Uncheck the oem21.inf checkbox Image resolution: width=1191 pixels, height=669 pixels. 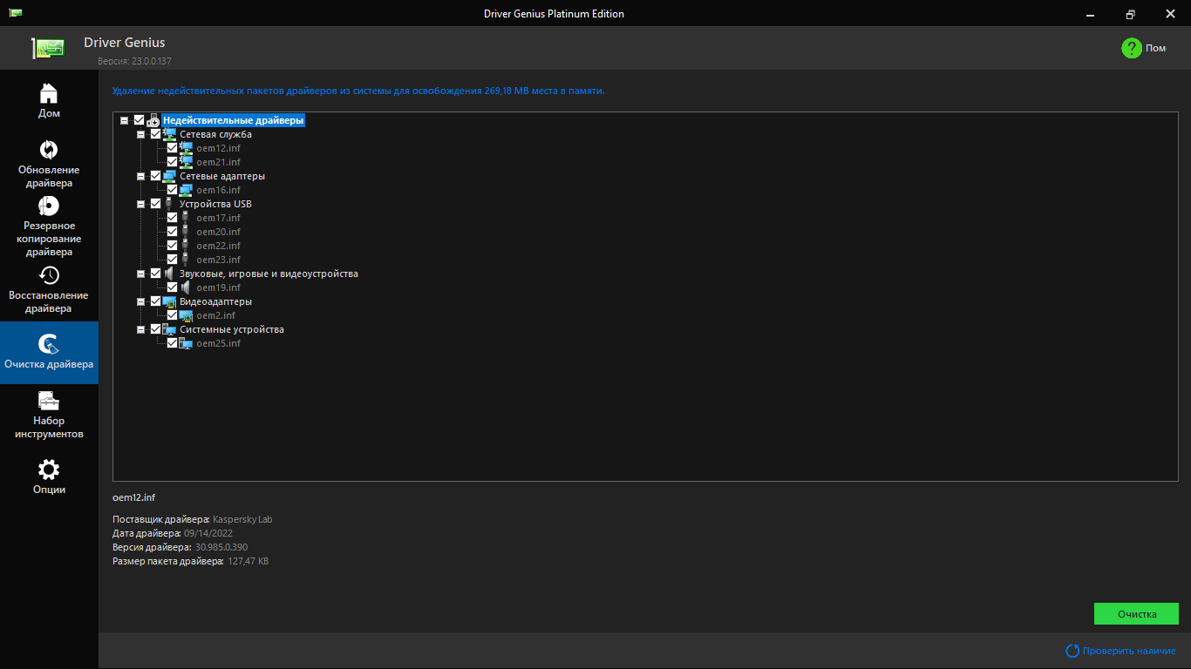point(172,162)
